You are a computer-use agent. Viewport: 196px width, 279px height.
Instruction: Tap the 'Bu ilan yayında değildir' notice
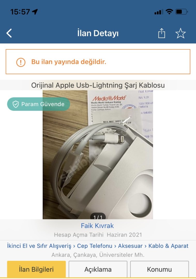[x=98, y=61]
